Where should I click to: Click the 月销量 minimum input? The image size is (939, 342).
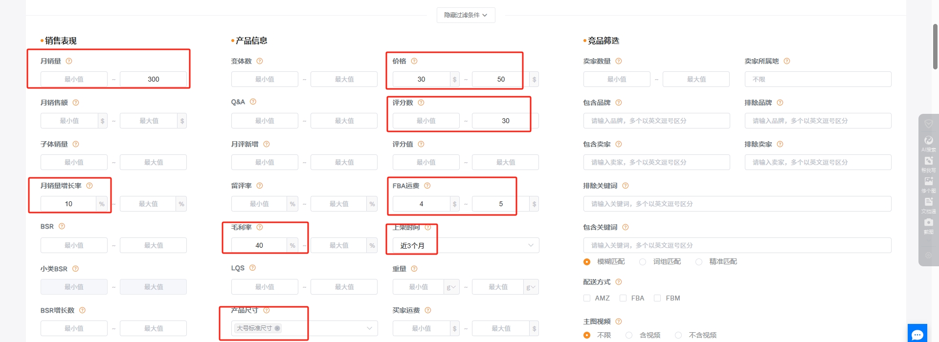coord(74,79)
